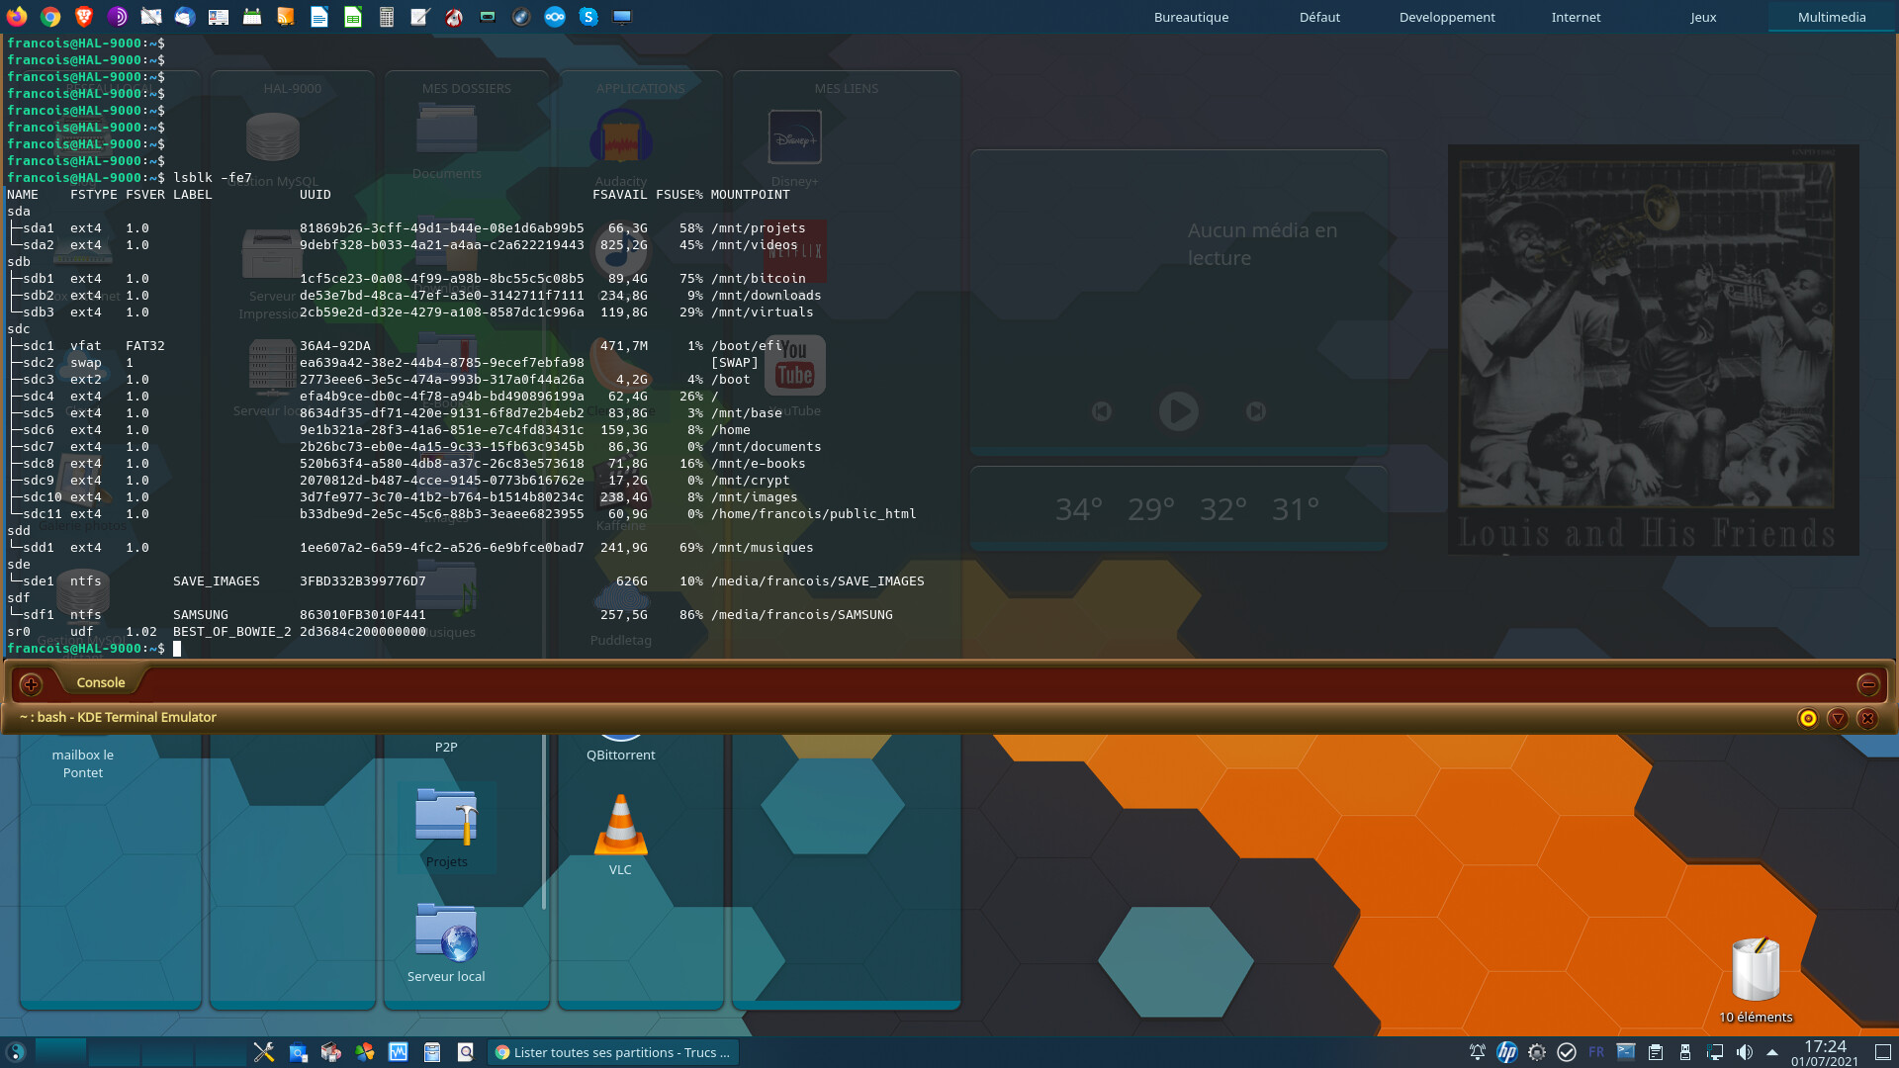This screenshot has height=1068, width=1899.
Task: Toggle show desktop button at taskbar end
Action: pyautogui.click(x=1883, y=1052)
